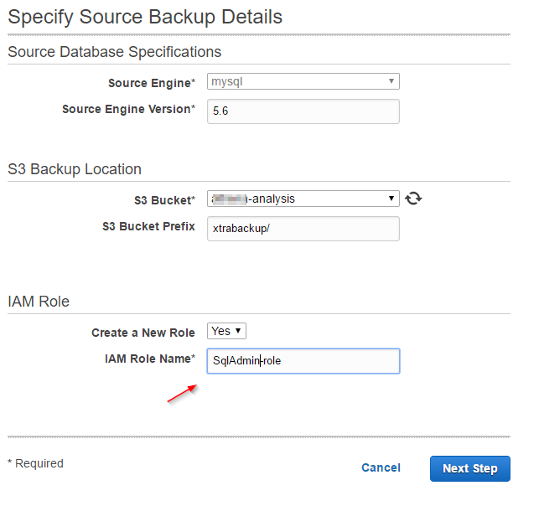539x506 pixels.
Task: Open the Create a New Role dropdown
Action: coord(226,331)
